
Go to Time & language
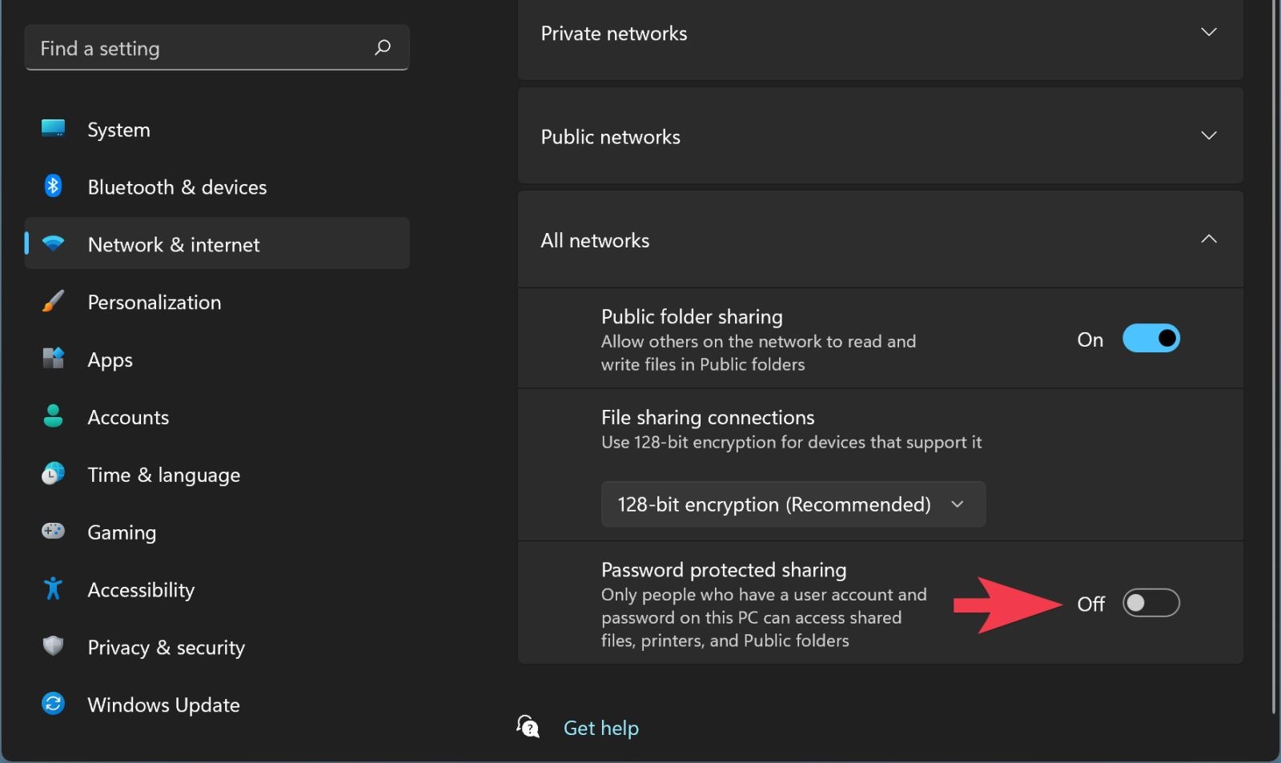(217, 475)
